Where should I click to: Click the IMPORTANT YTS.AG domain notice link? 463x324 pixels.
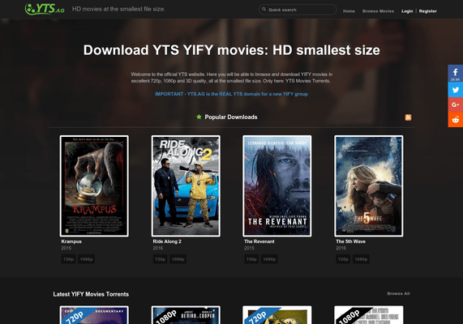[x=232, y=94]
